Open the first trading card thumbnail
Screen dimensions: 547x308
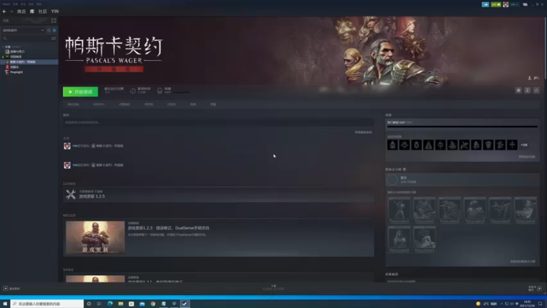point(399,210)
